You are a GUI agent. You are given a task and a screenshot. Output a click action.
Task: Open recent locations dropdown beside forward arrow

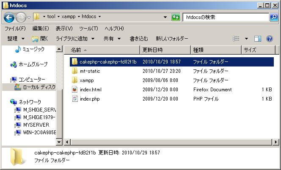click(x=29, y=18)
